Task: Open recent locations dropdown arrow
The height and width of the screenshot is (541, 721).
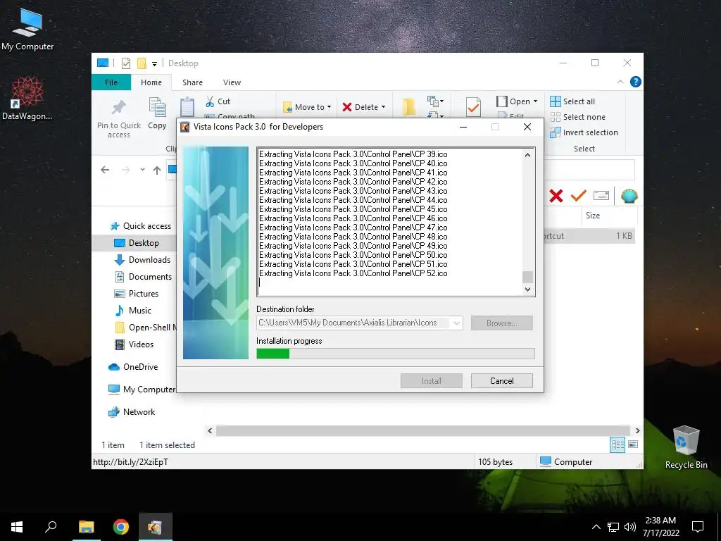Action: tap(142, 170)
